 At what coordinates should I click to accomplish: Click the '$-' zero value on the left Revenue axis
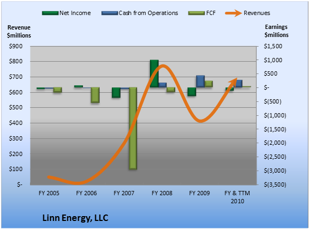click(20, 184)
